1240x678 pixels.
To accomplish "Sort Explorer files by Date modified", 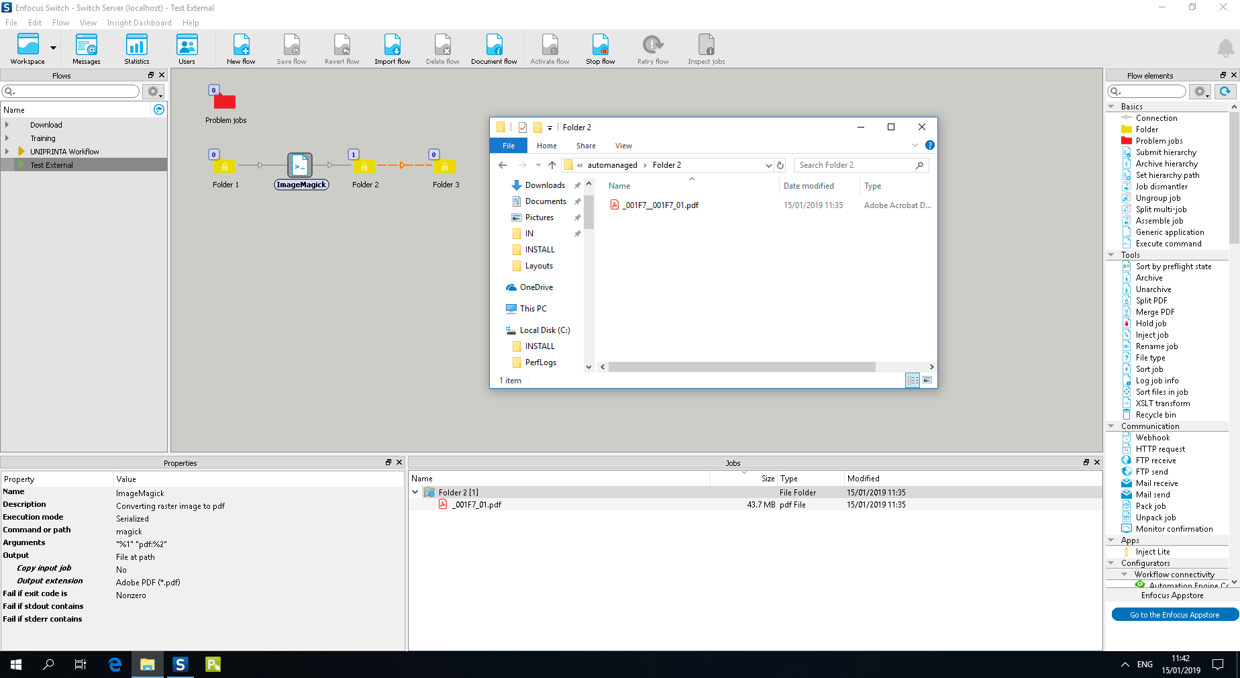I will 809,186.
